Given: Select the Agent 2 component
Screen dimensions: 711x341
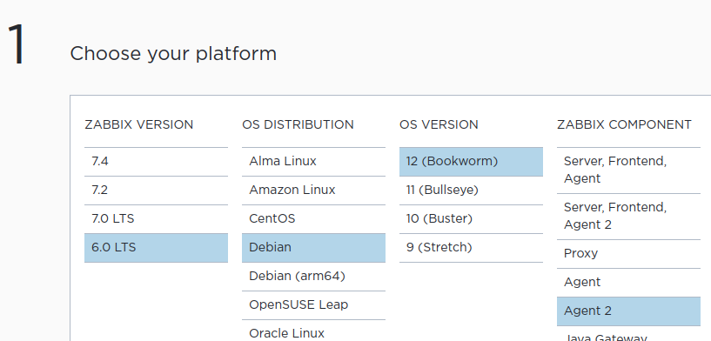Looking at the screenshot, I should click(628, 311).
